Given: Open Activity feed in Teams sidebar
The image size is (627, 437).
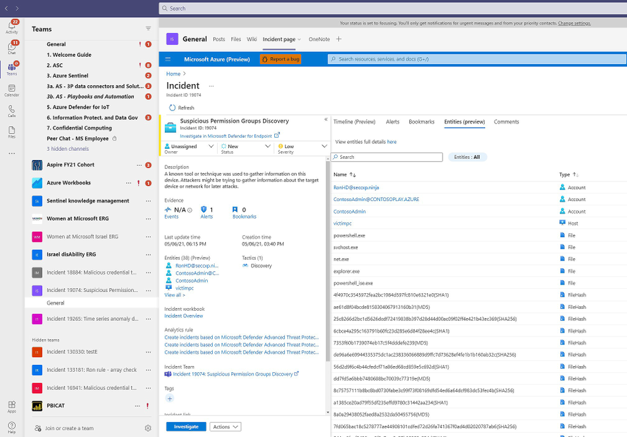Looking at the screenshot, I should [x=12, y=26].
